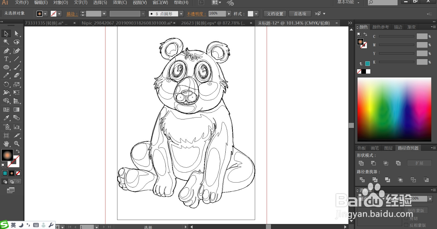Set paint mode to None
Screen dimensions: 437x229
point(18,173)
